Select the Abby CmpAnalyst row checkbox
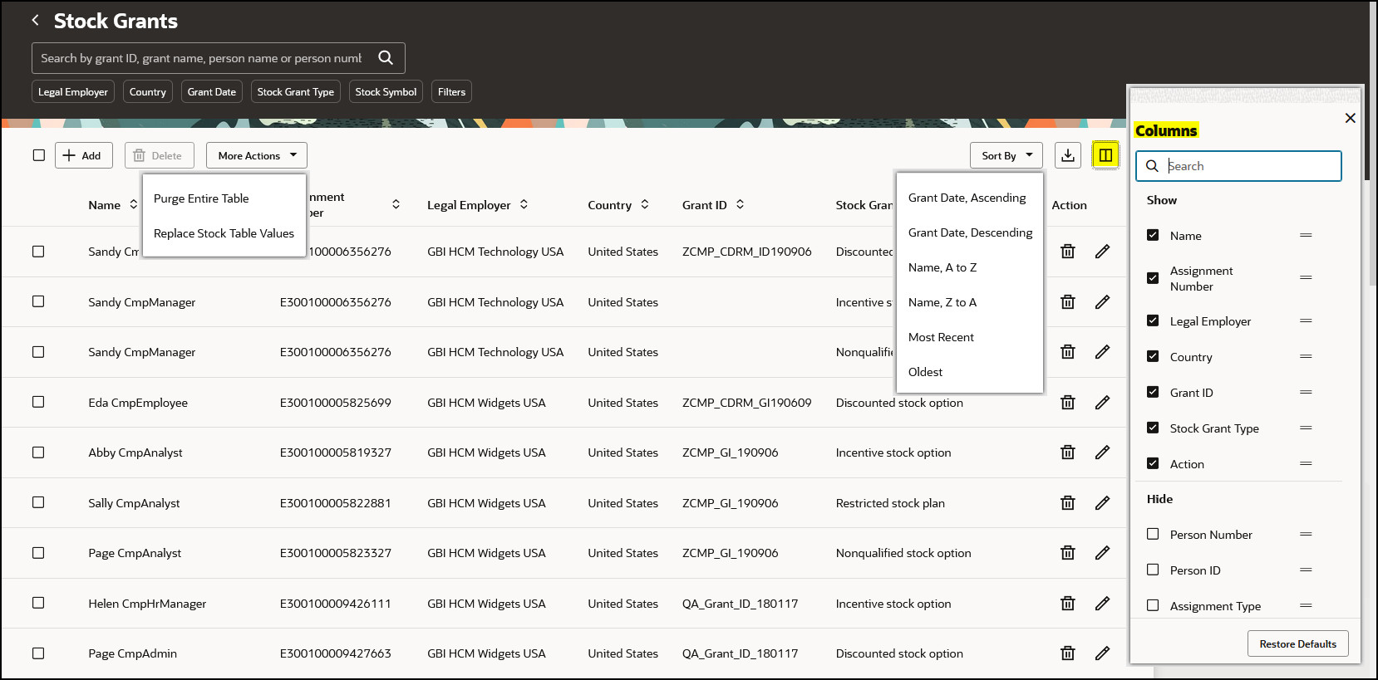The width and height of the screenshot is (1378, 680). [x=38, y=453]
